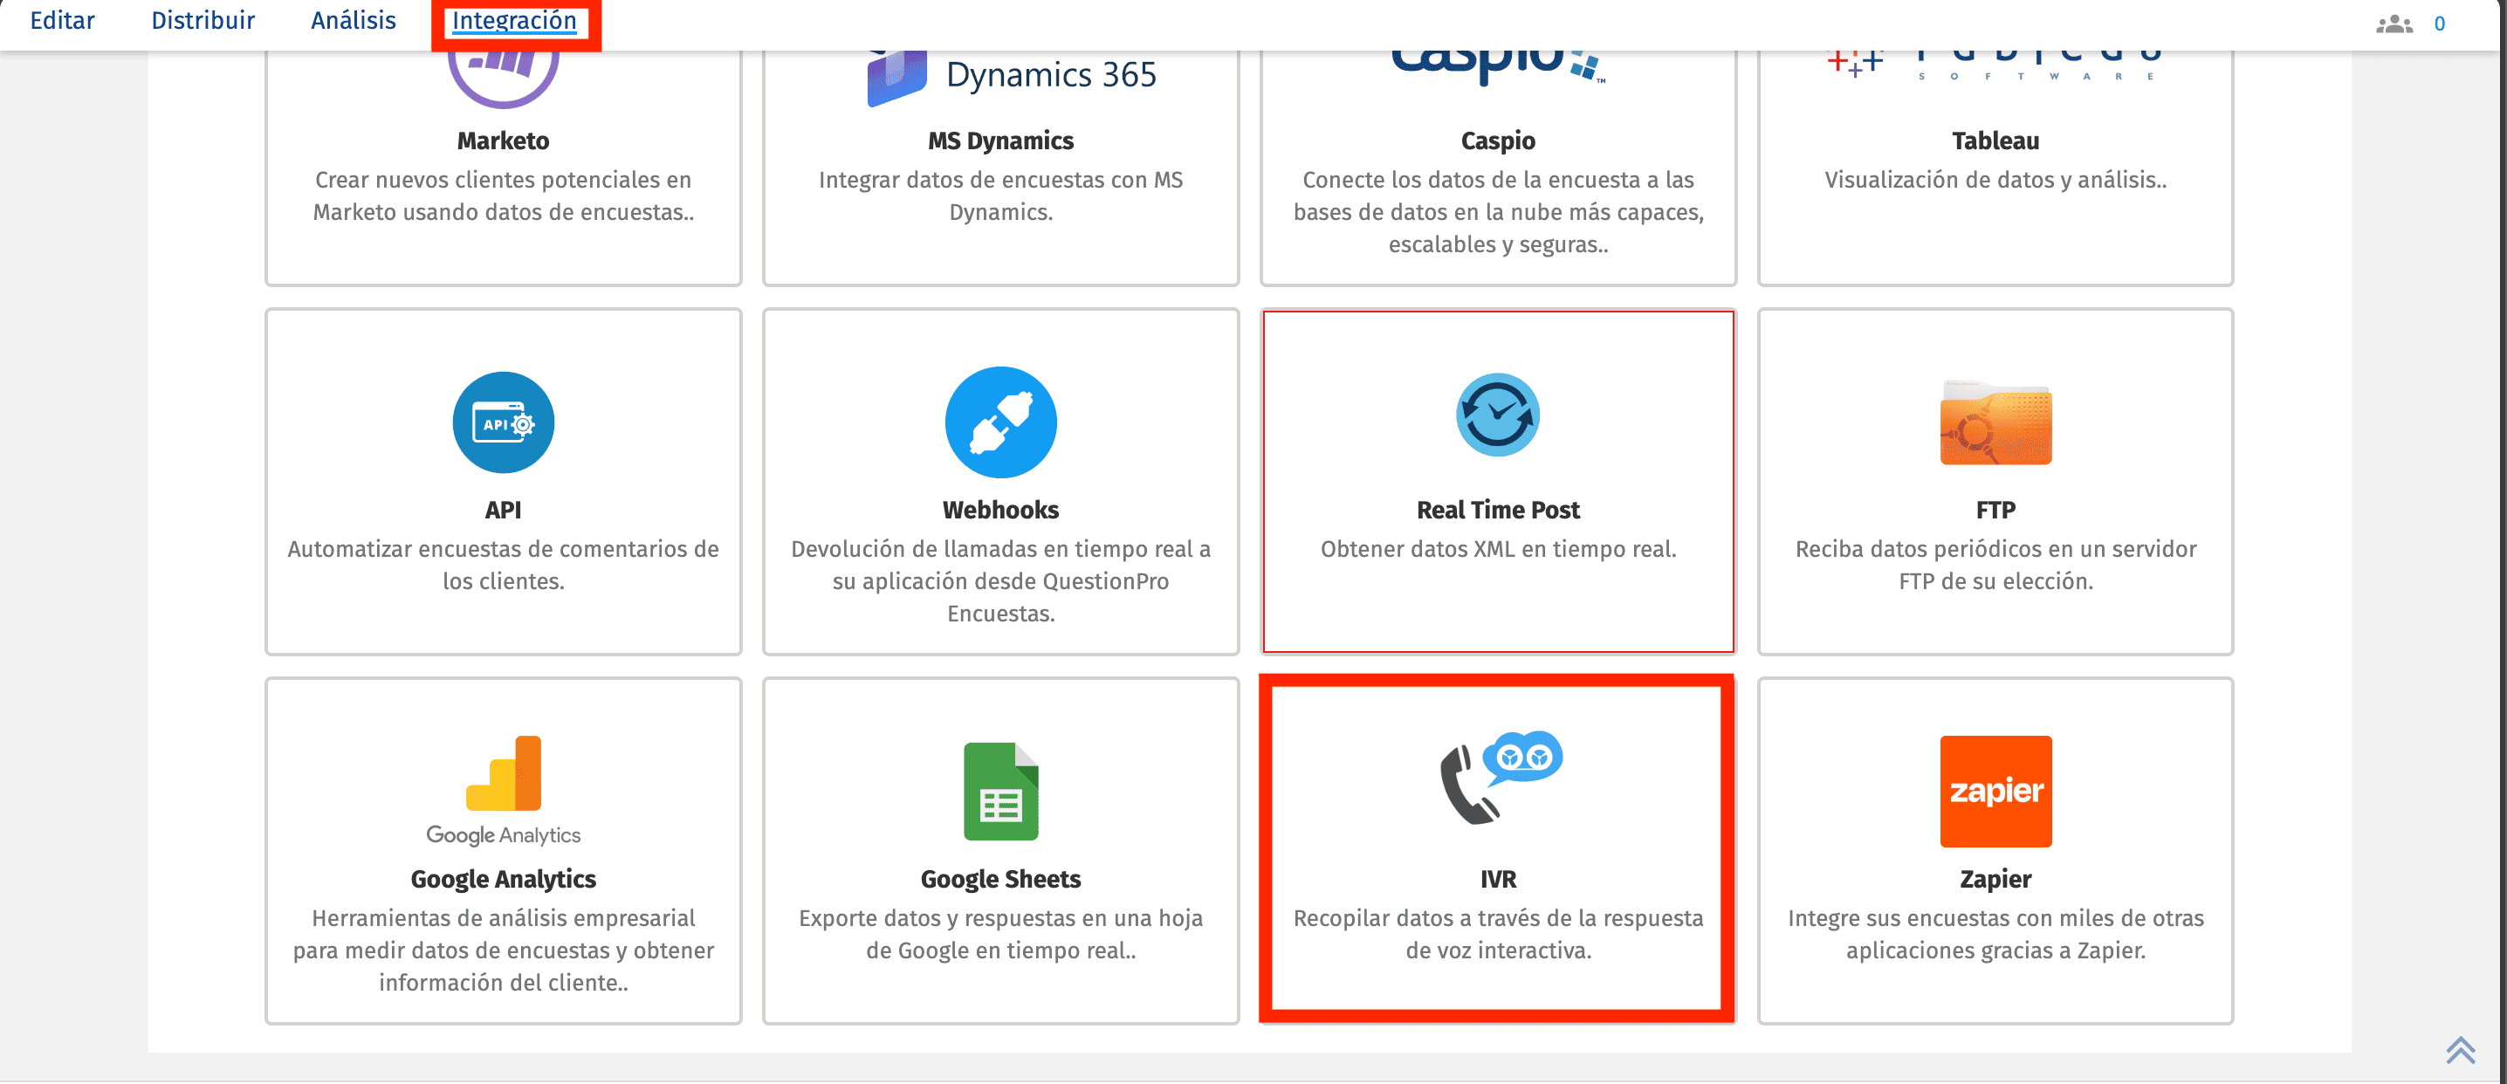
Task: Click the MS Dynamics heading
Action: pyautogui.click(x=1000, y=141)
